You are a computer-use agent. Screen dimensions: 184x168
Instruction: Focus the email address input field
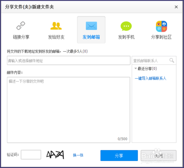click(68, 61)
